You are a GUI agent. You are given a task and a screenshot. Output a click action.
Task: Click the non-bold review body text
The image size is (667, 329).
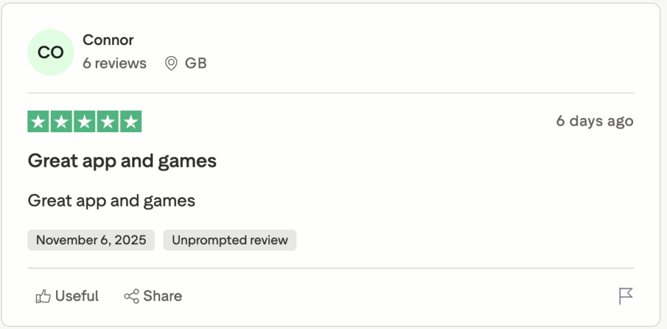[x=111, y=200]
